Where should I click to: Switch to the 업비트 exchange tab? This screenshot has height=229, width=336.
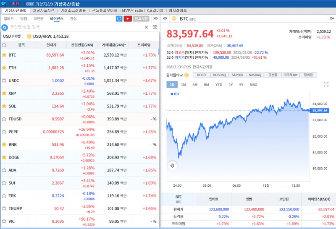(x=8, y=18)
